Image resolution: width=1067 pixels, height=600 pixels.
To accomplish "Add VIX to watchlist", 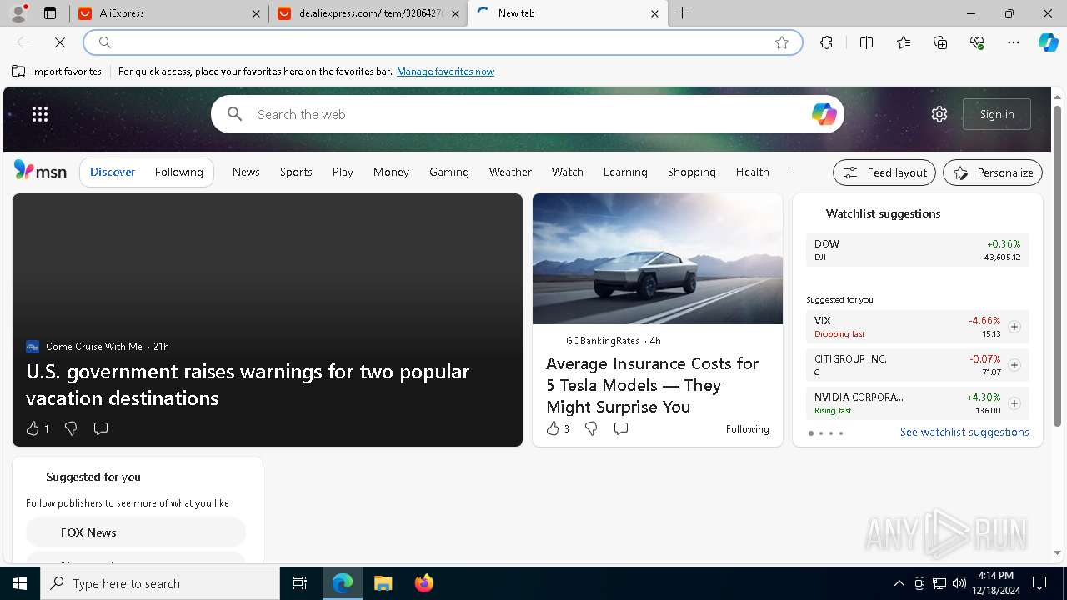I will 1014,327.
